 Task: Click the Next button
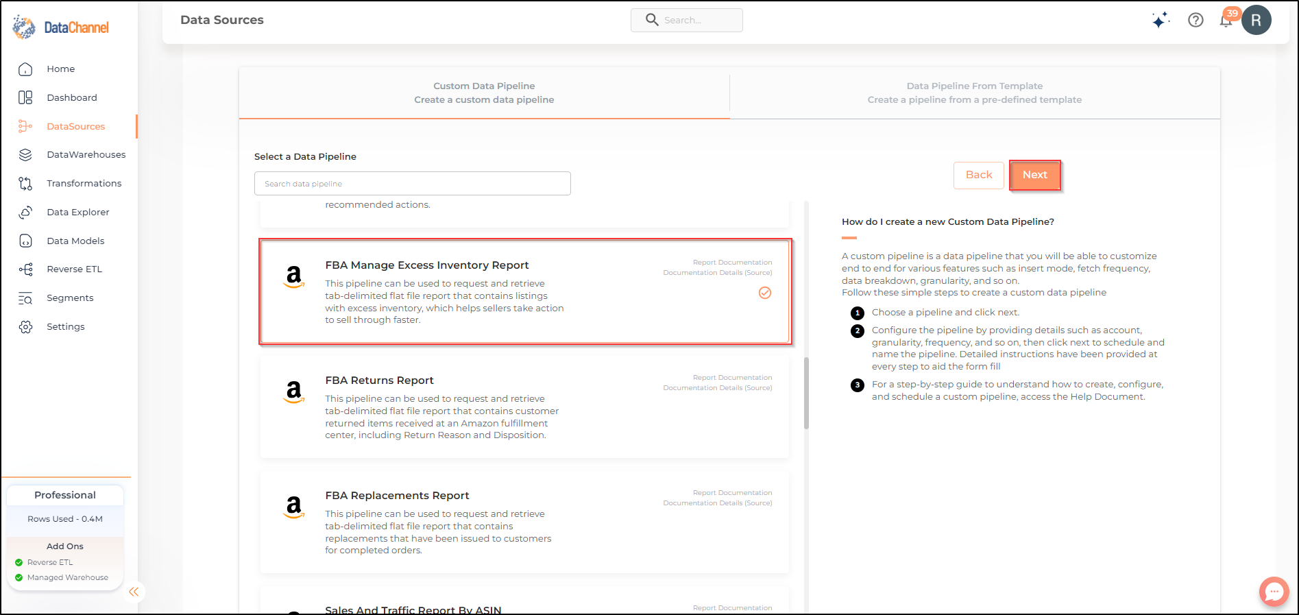click(x=1034, y=175)
